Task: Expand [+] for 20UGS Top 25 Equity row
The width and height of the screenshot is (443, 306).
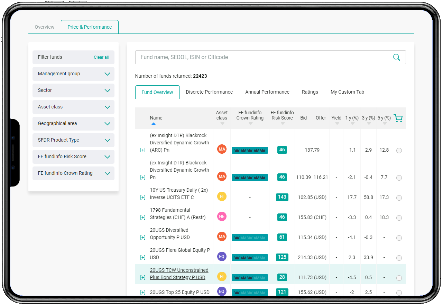Action: tap(142, 293)
